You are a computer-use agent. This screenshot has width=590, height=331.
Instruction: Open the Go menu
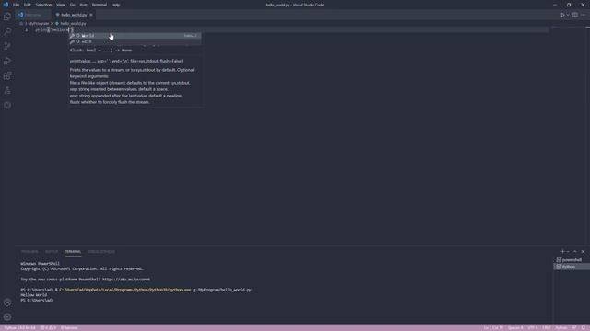coord(73,5)
